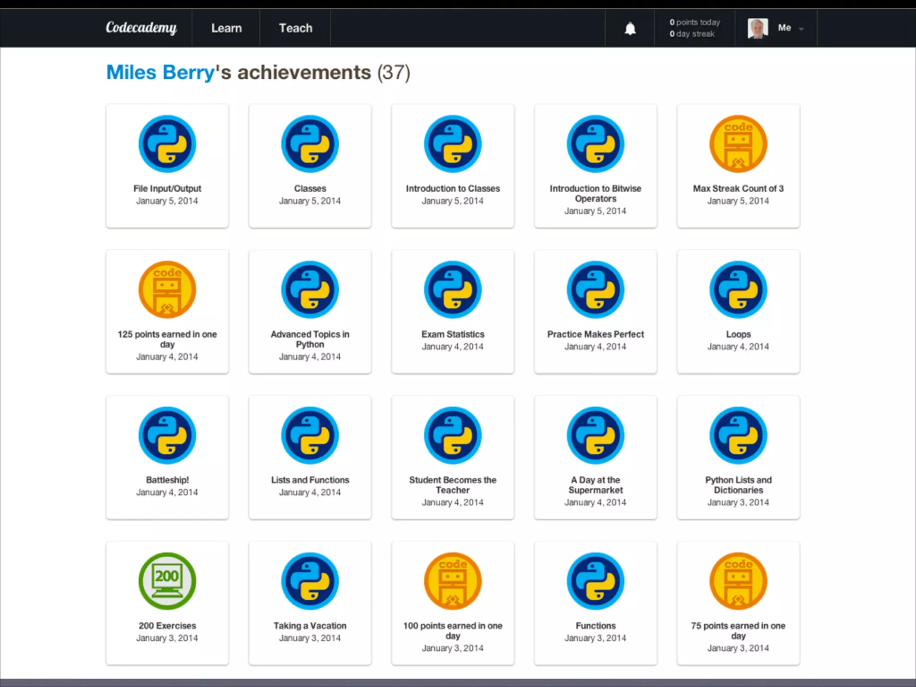Click the 125 points earned badge icon
Viewport: 916px width, 687px height.
coord(167,290)
